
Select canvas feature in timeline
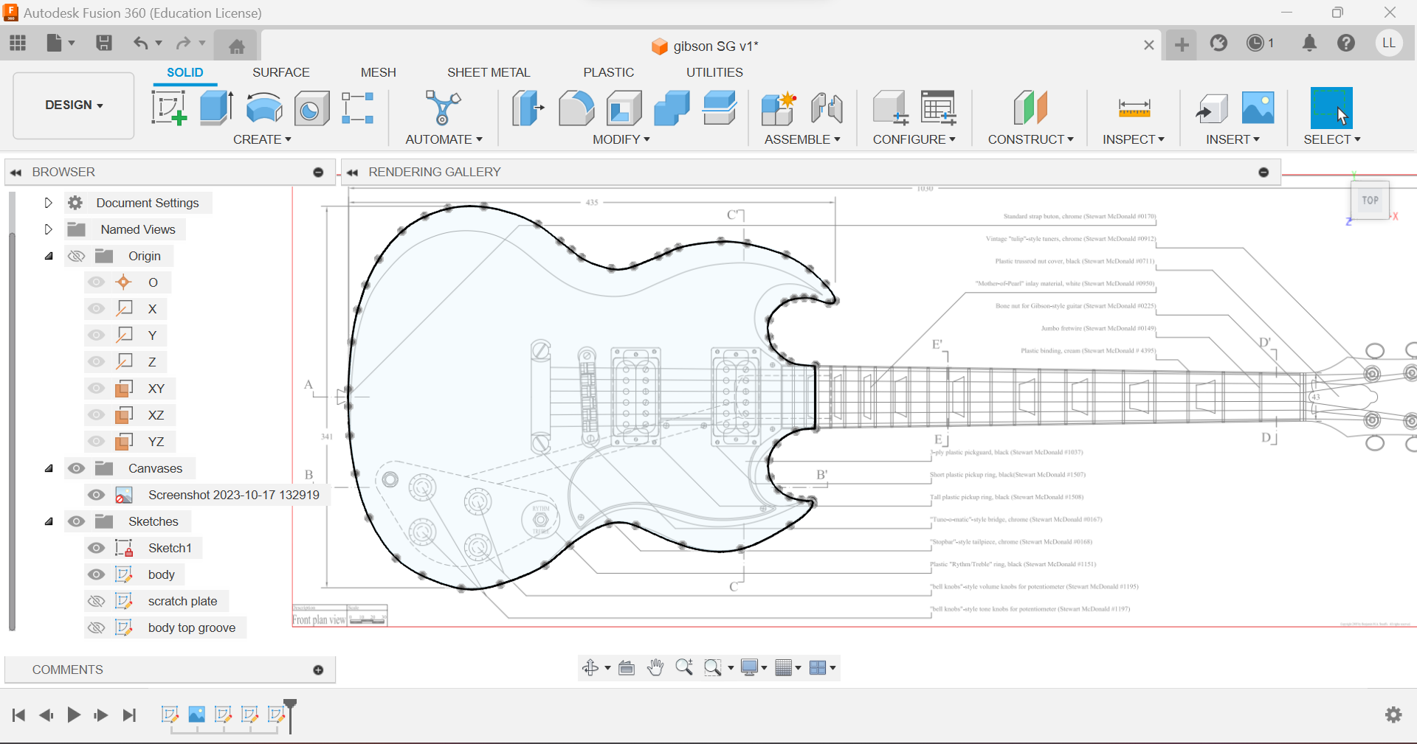pyautogui.click(x=197, y=714)
